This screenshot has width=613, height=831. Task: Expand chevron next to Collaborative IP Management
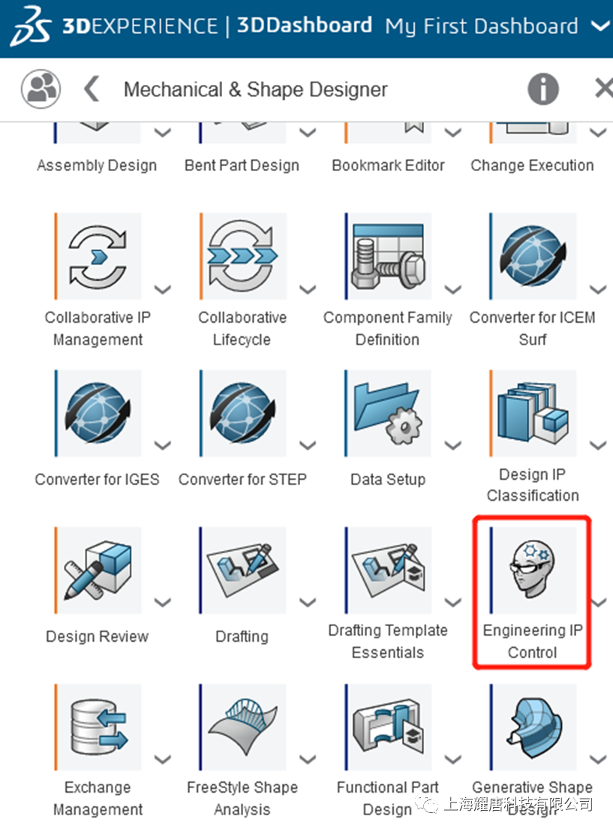tap(163, 289)
